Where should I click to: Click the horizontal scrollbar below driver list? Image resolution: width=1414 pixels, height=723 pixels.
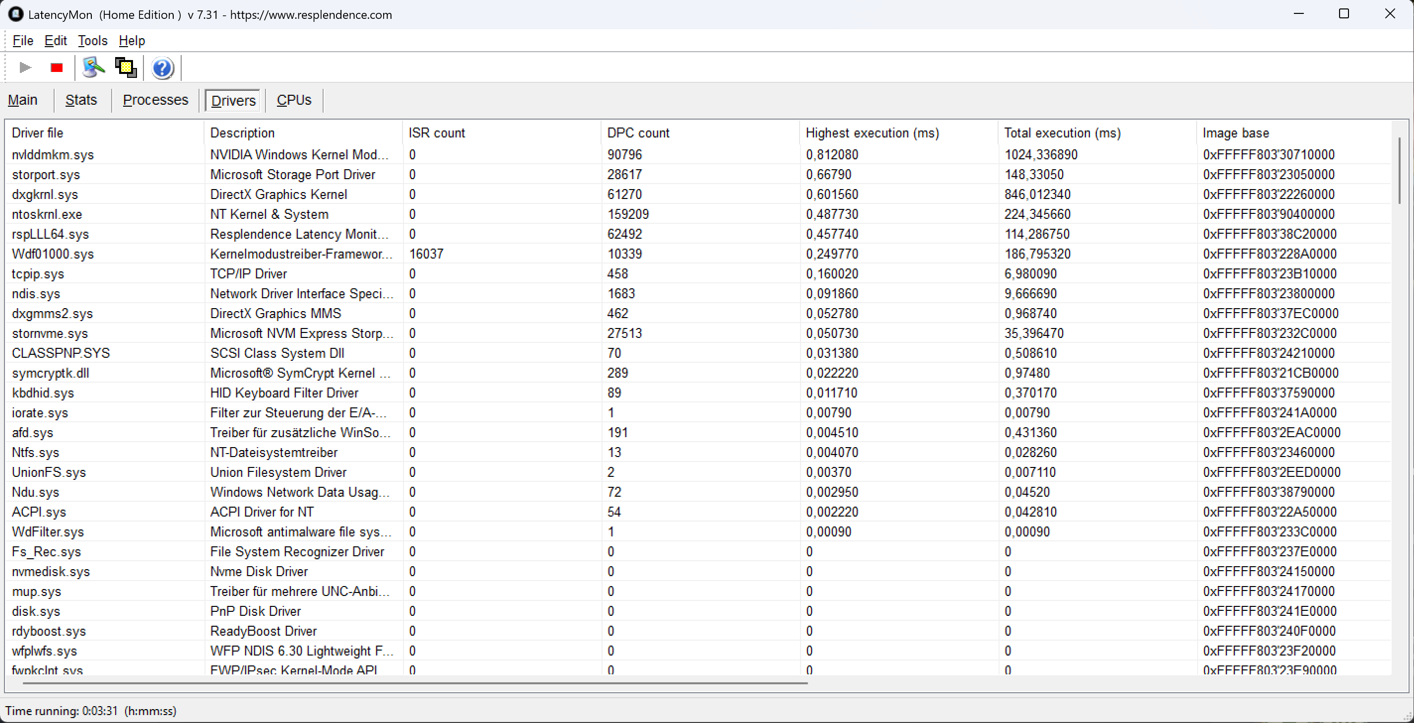414,683
